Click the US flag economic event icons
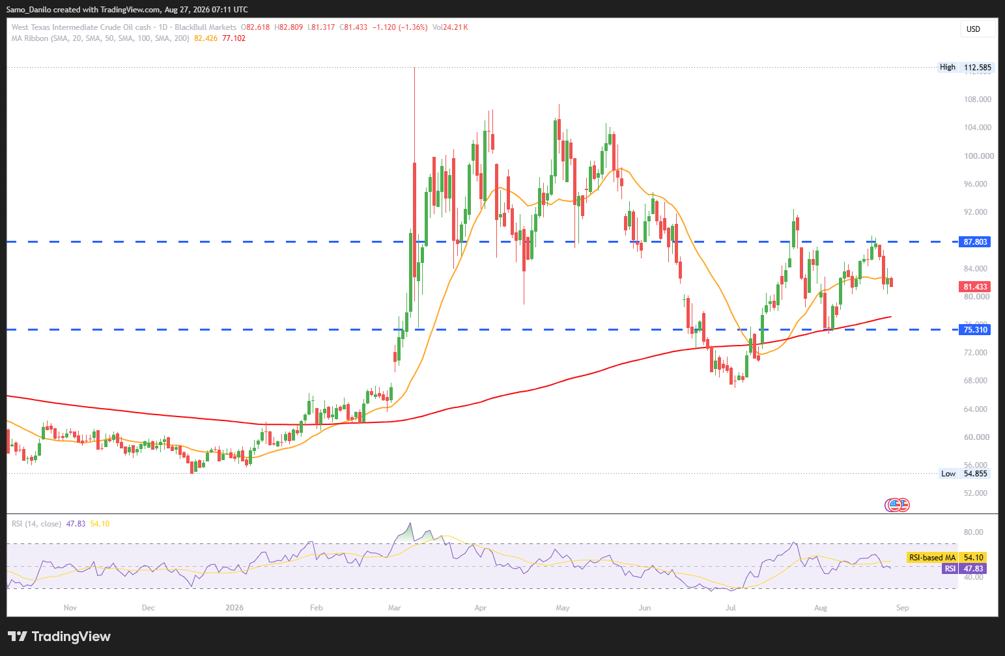The image size is (1005, 656). (897, 504)
